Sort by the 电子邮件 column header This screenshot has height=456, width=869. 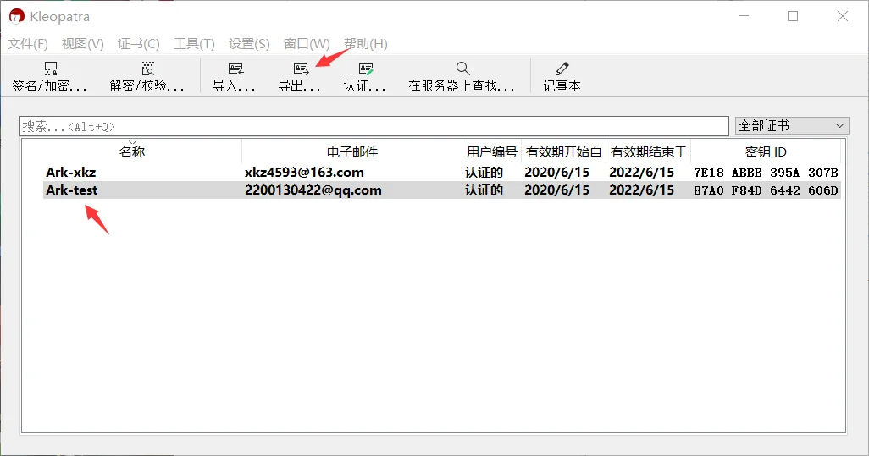click(352, 151)
